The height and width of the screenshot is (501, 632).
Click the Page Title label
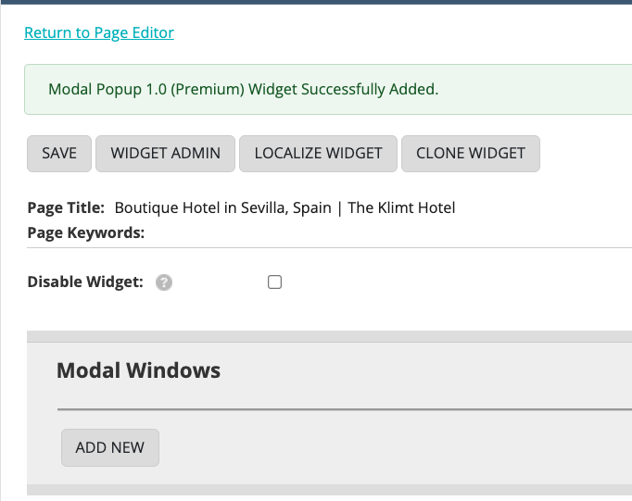click(x=66, y=207)
